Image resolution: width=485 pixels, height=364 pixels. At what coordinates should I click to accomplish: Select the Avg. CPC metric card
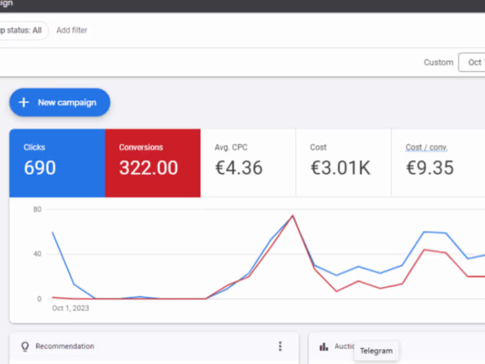pyautogui.click(x=248, y=163)
